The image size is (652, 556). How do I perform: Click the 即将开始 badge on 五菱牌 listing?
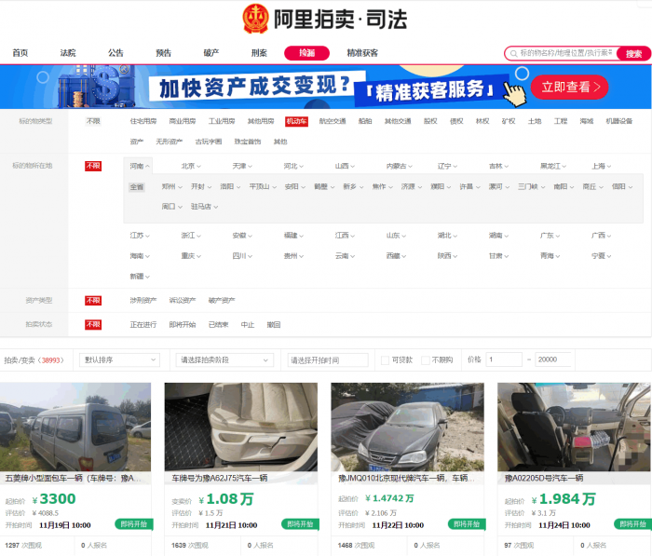pyautogui.click(x=134, y=524)
